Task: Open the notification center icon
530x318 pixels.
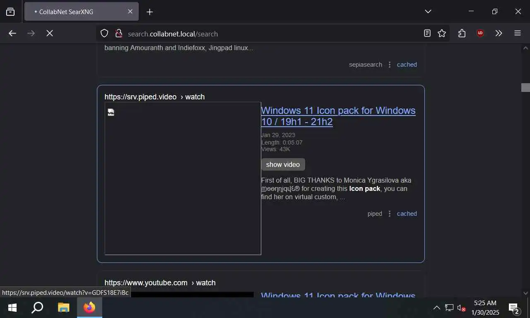Action: pyautogui.click(x=514, y=308)
